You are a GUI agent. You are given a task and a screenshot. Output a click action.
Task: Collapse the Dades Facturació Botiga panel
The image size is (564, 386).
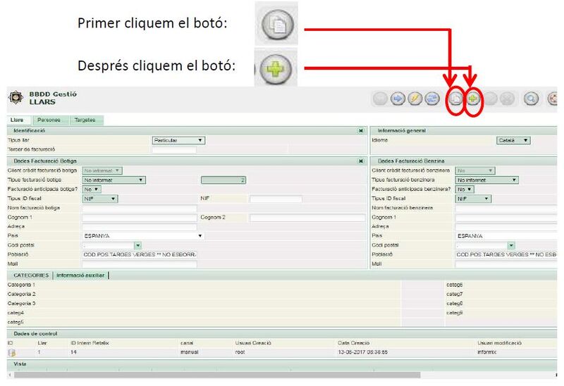click(360, 161)
